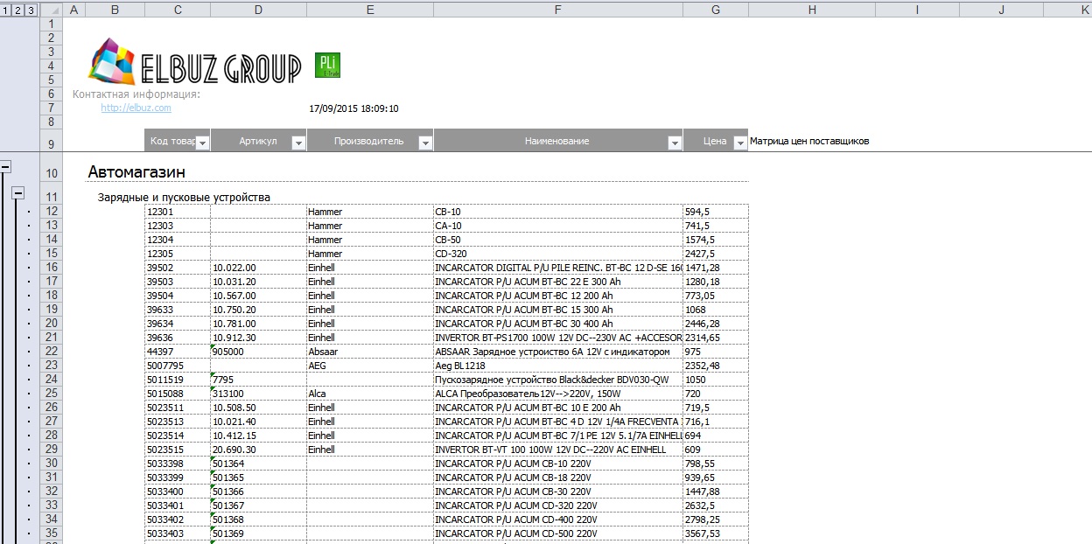Select price cell 594,5

[716, 212]
